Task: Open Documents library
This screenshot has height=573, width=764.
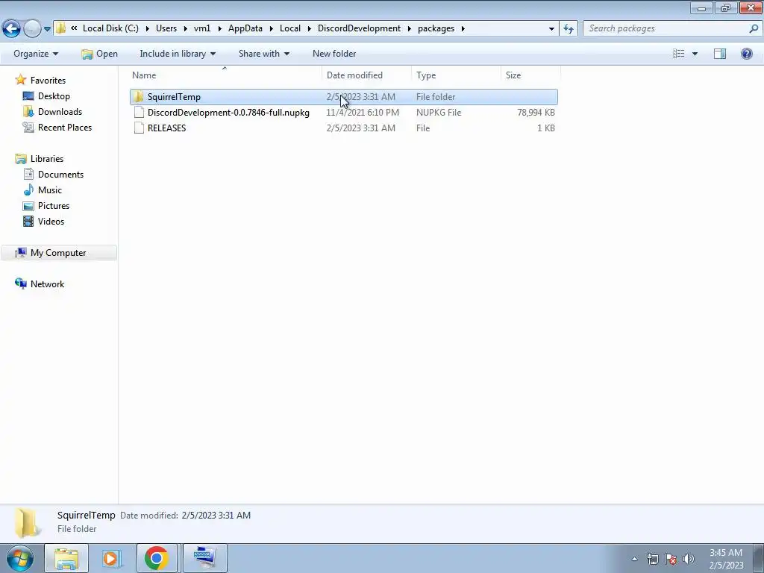Action: (60, 175)
